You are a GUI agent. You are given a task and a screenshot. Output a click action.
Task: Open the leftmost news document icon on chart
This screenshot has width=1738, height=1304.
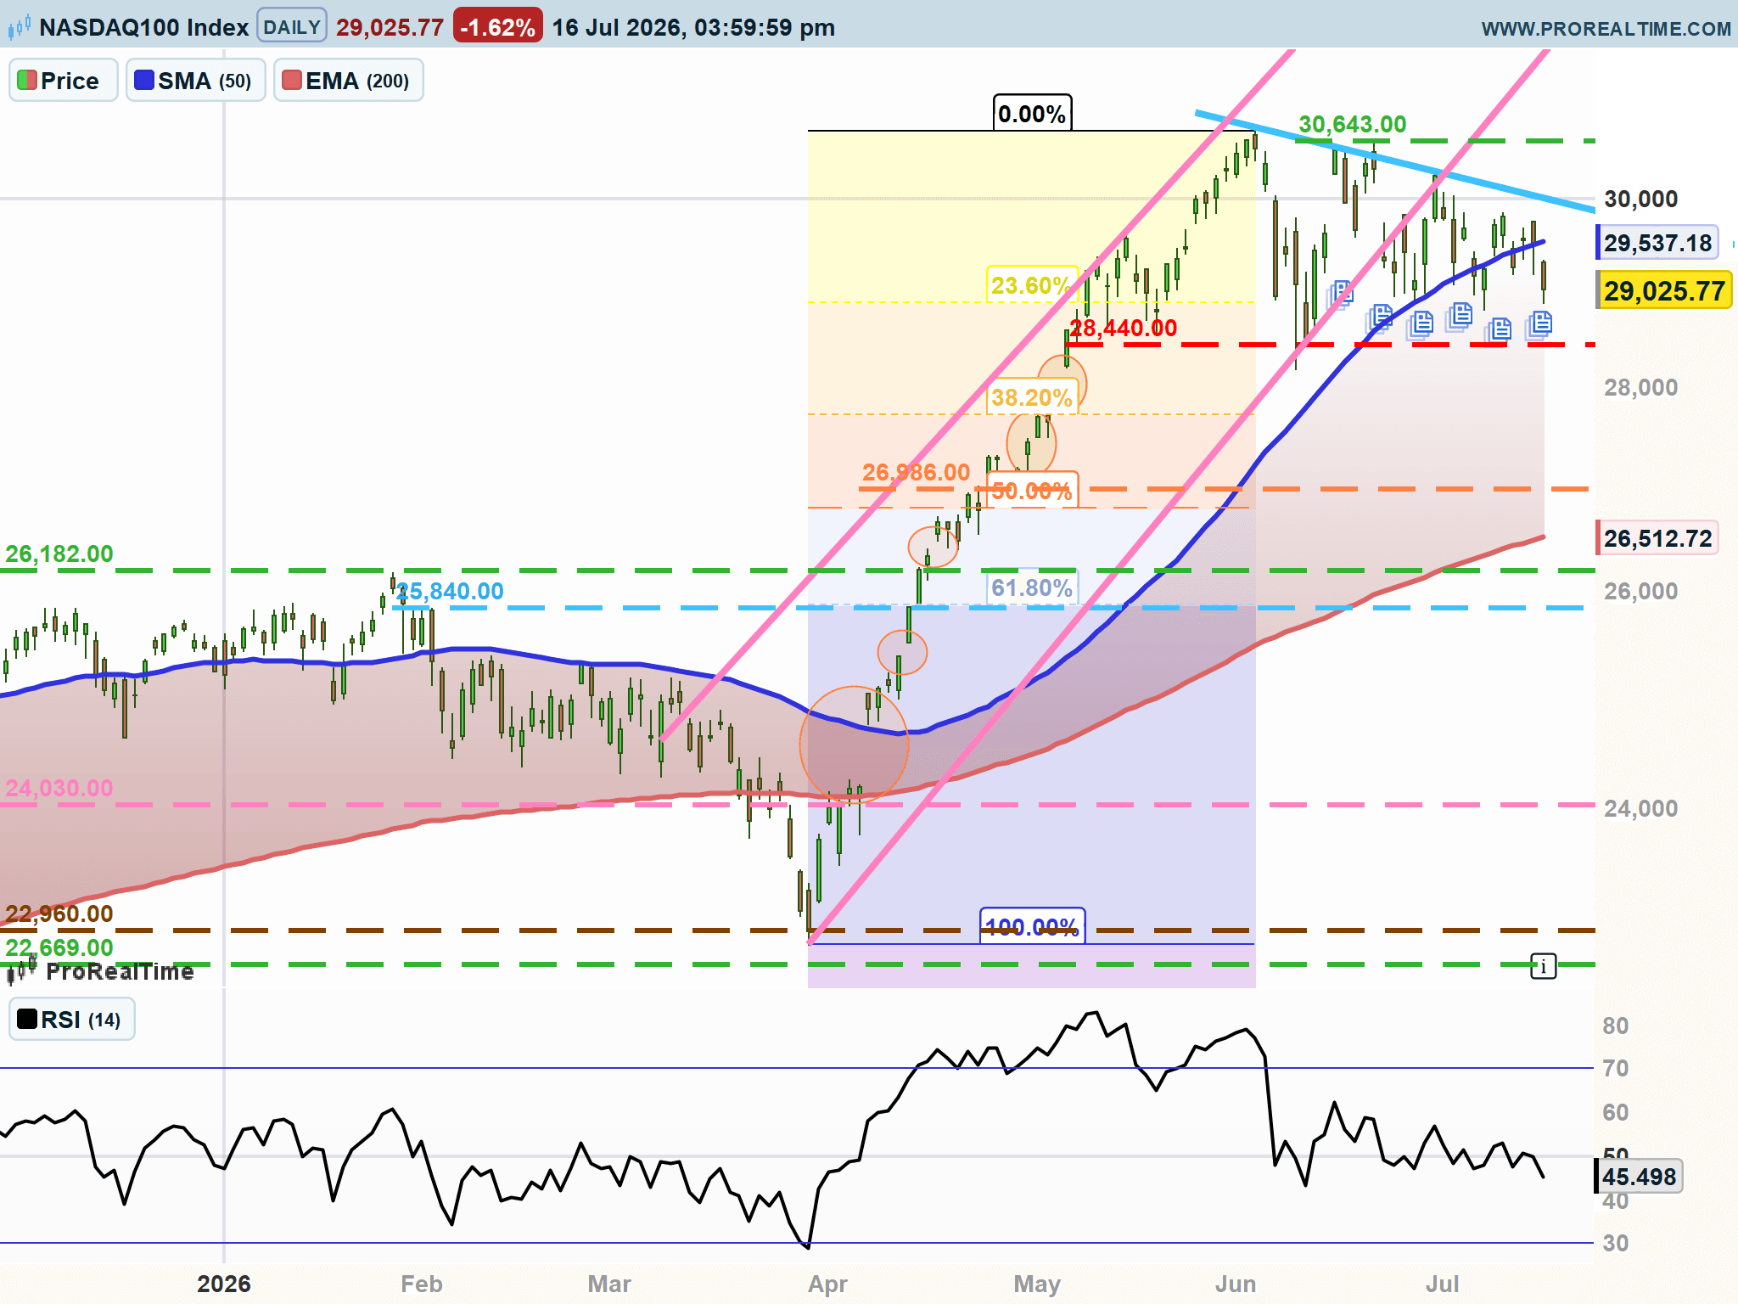[1340, 294]
